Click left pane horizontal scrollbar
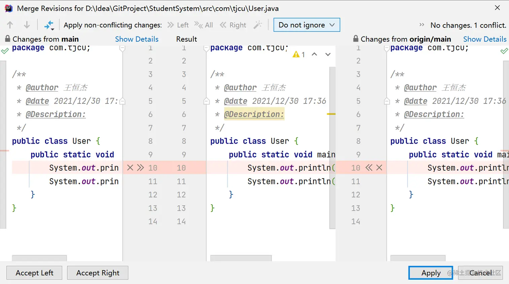Screen dimensions: 509x284 (x=39, y=258)
